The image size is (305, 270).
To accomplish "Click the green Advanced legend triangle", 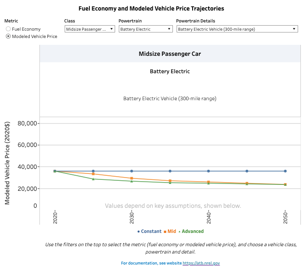I will pyautogui.click(x=179, y=232).
